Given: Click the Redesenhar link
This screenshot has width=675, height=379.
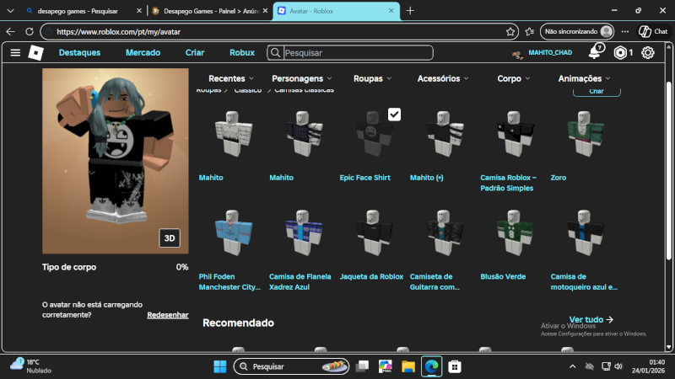Looking at the screenshot, I should [168, 315].
